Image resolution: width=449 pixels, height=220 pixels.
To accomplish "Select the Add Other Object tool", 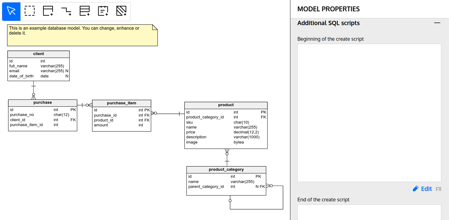I will pos(121,11).
